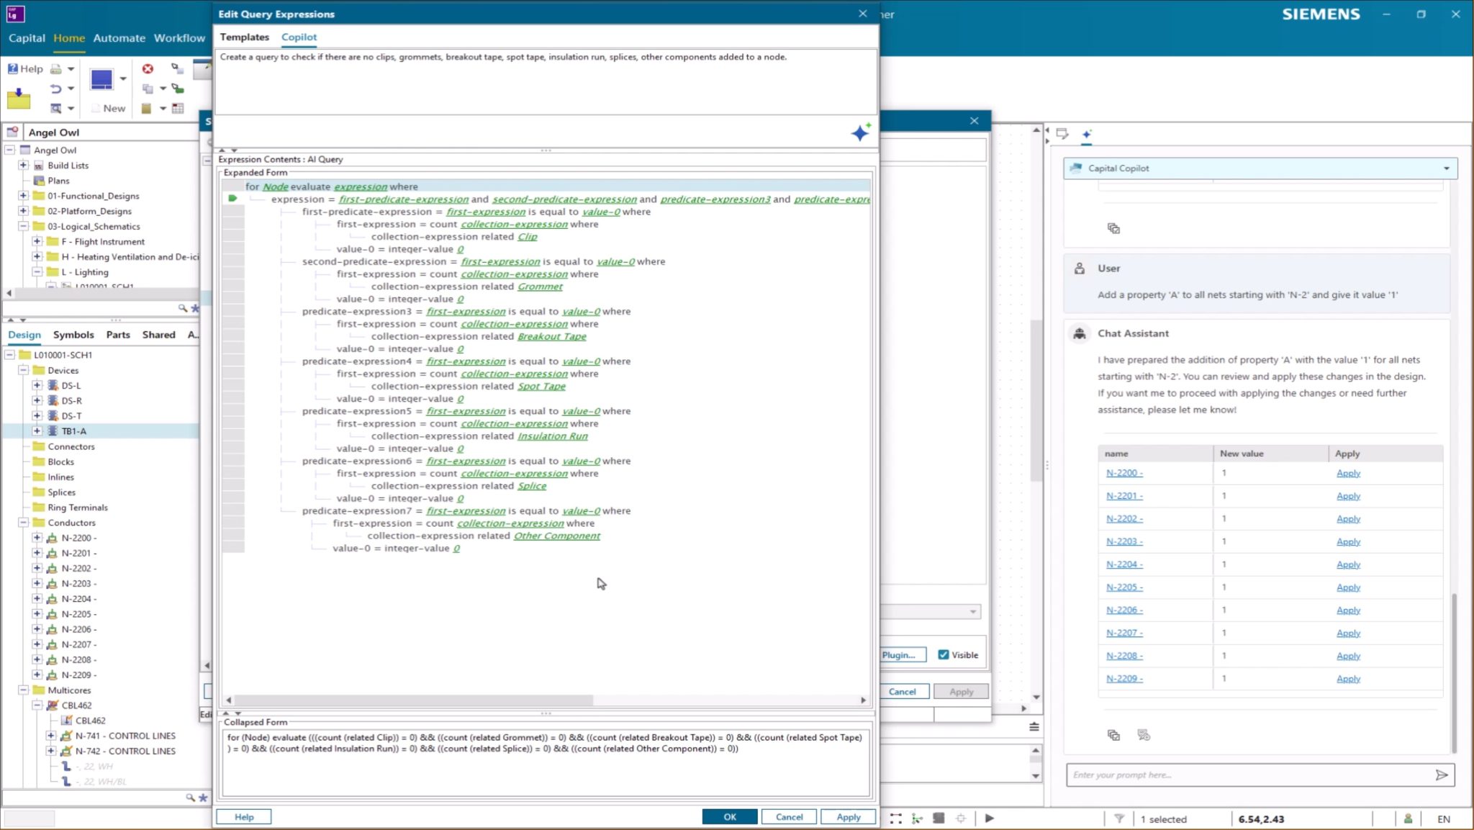Click the Help button in dialog
The image size is (1474, 830).
[x=244, y=816]
